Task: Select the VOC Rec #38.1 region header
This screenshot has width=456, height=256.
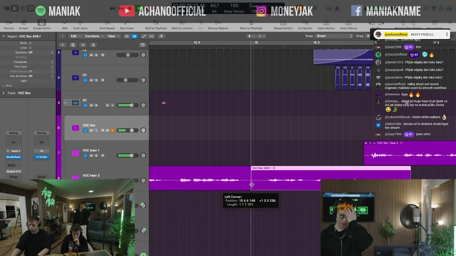Action: (331, 168)
